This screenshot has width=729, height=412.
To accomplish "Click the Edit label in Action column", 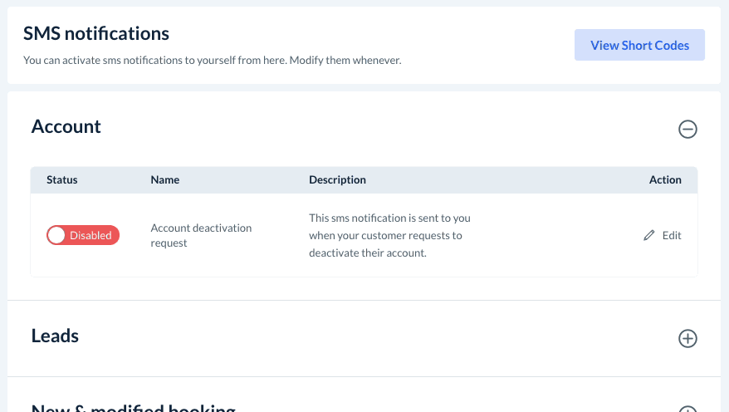I will [672, 236].
